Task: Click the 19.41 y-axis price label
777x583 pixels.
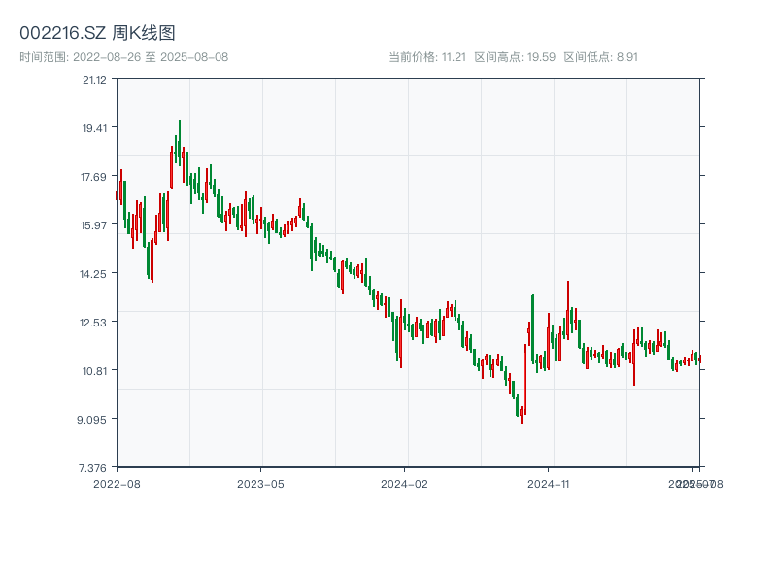Action: (x=94, y=128)
